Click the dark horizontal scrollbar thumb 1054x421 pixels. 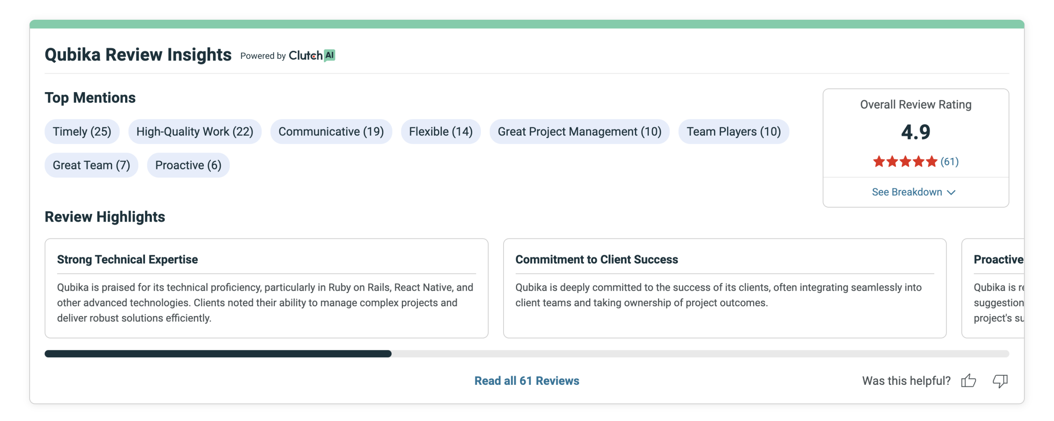pyautogui.click(x=218, y=354)
